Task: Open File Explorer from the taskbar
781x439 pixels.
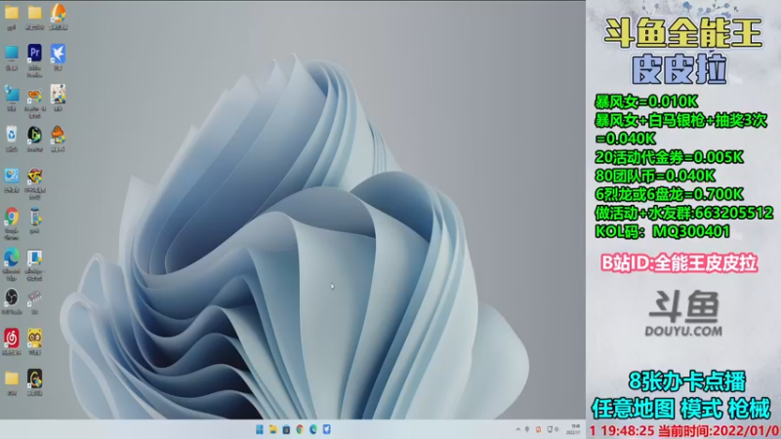Action: coord(273,429)
